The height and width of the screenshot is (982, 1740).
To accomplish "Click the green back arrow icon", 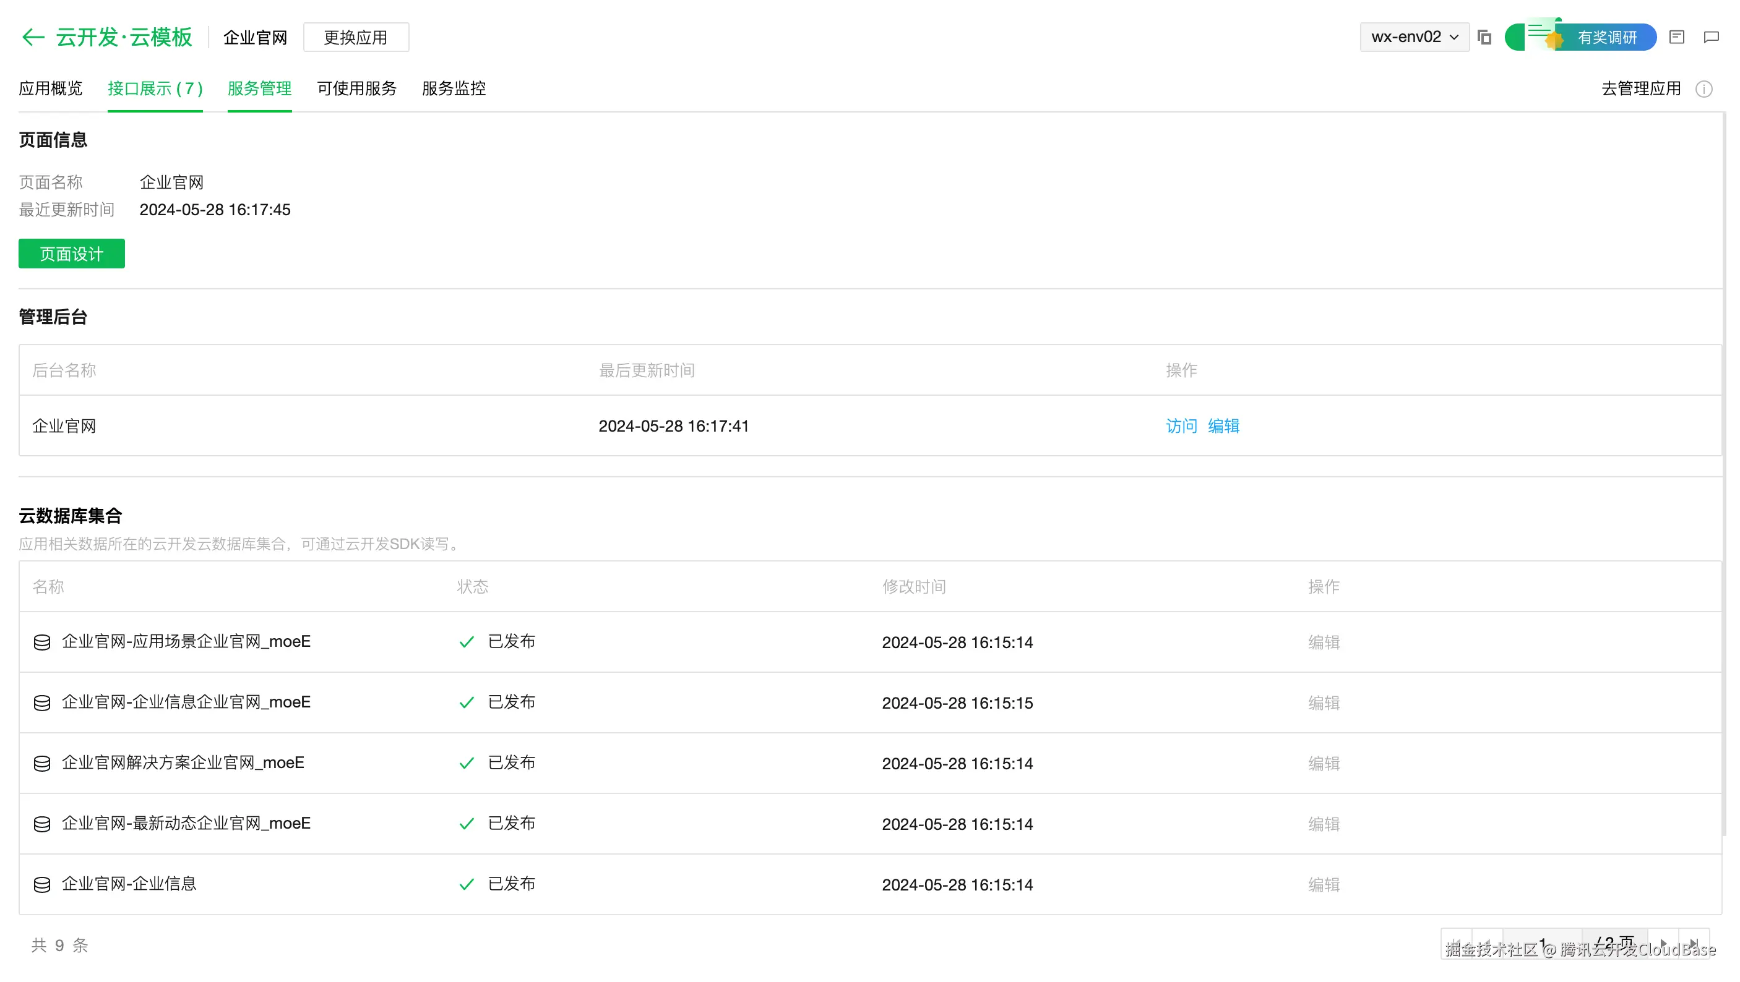I will pyautogui.click(x=32, y=36).
